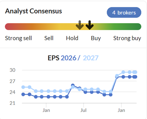Click the 30 value on the EPS axis
Screen dimensions: 147x119
point(12,70)
